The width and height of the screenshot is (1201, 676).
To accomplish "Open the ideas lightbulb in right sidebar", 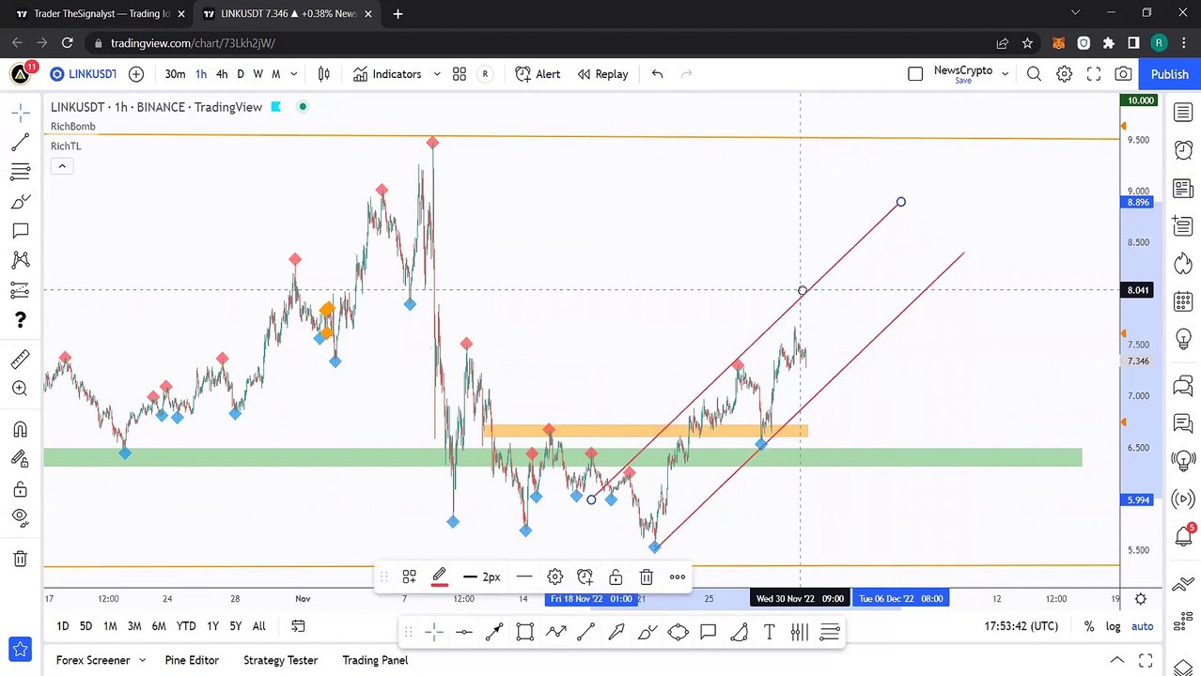I will coord(1182,340).
